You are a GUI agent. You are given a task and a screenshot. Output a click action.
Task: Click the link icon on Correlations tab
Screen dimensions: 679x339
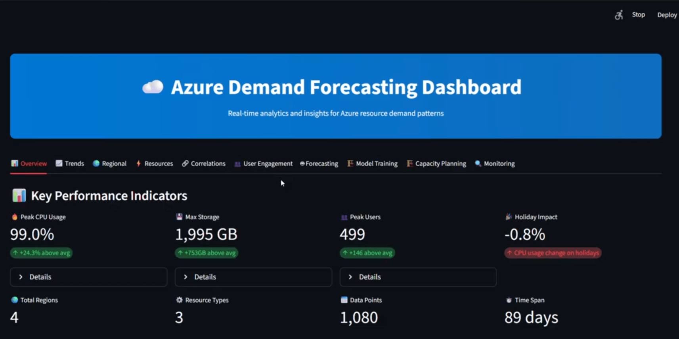(x=185, y=163)
